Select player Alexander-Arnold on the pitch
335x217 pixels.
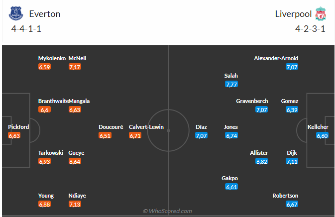coord(276,58)
